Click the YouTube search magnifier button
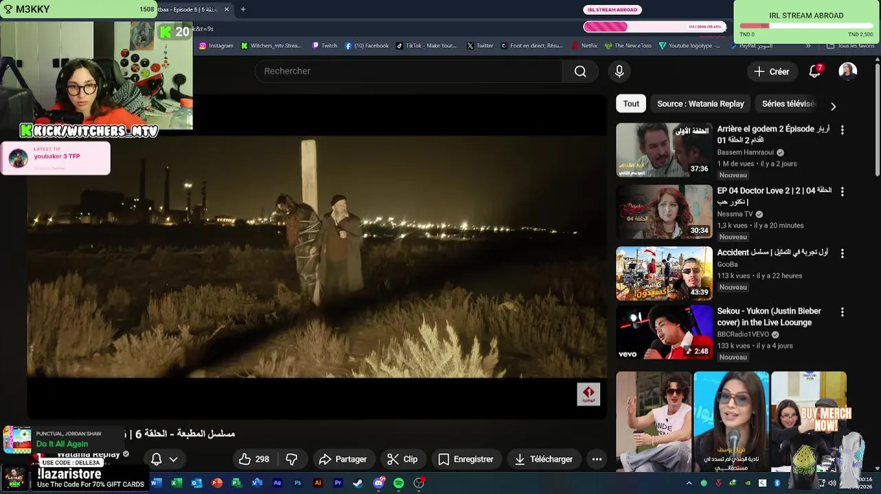 [580, 71]
